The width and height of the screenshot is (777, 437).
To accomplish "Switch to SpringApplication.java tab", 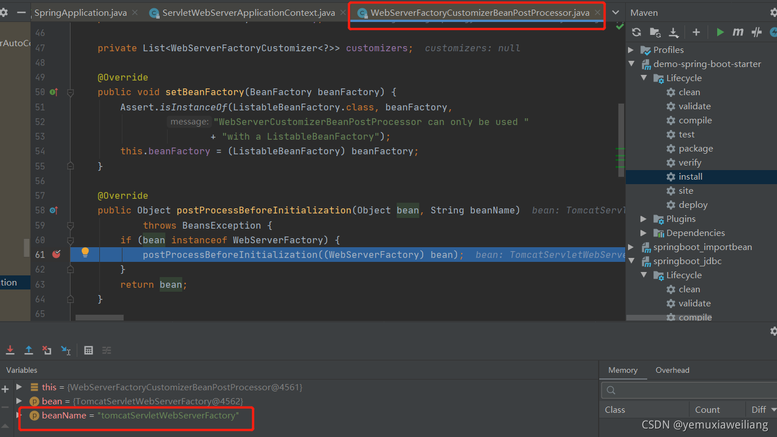I will [81, 12].
